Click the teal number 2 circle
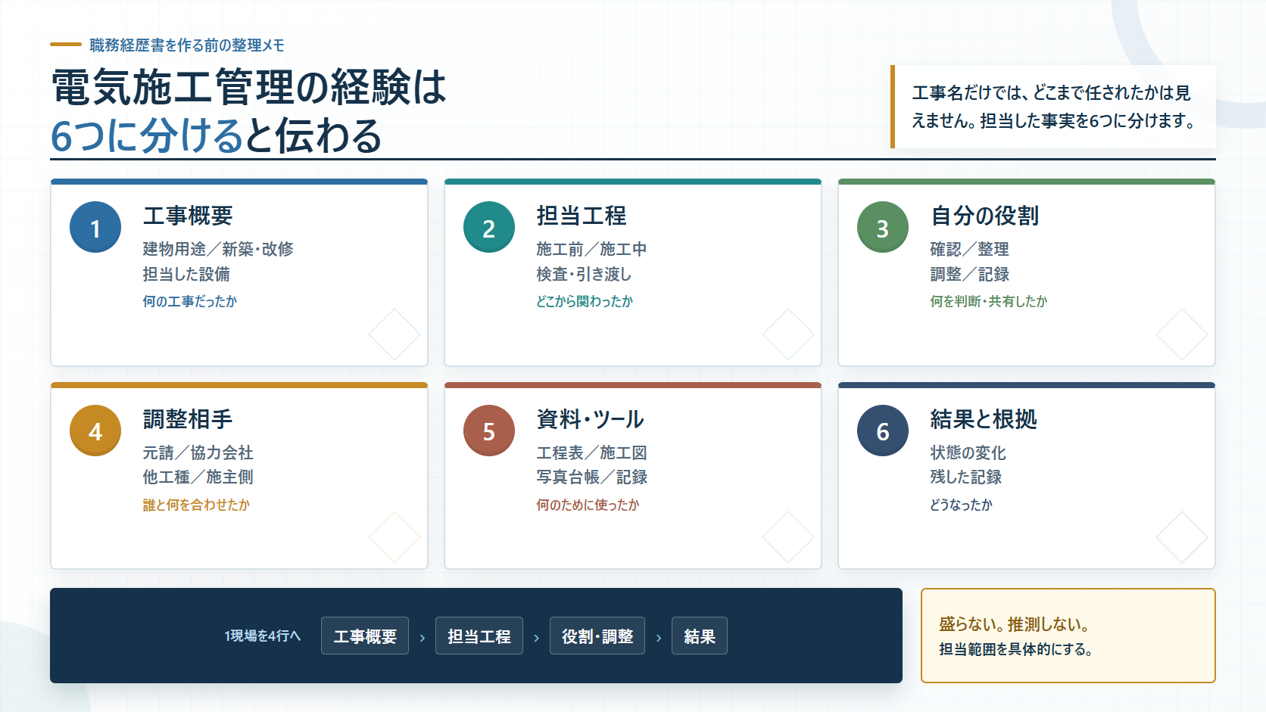The height and width of the screenshot is (712, 1266). coord(489,227)
